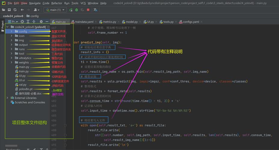The width and height of the screenshot is (279, 150).
Task: Click the Back navigation arrow
Action: pyautogui.click(x=23, y=10)
